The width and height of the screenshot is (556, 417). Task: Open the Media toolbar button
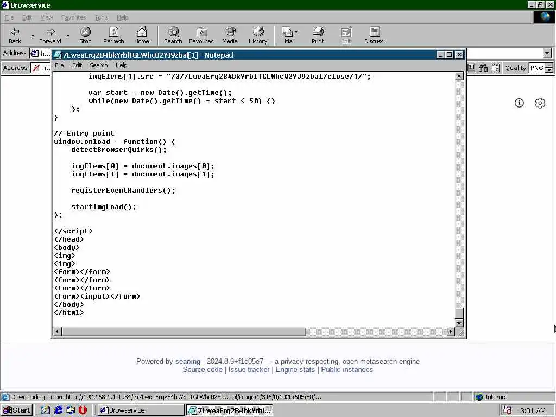(x=230, y=35)
